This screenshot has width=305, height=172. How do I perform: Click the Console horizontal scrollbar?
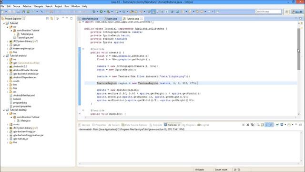click(189, 163)
